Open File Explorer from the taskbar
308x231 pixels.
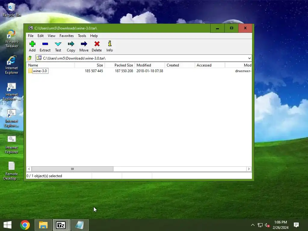click(43, 225)
